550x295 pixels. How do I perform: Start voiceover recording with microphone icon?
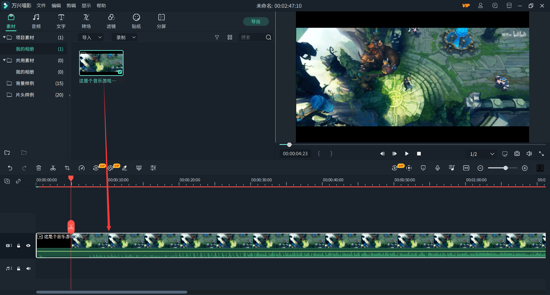[x=437, y=168]
